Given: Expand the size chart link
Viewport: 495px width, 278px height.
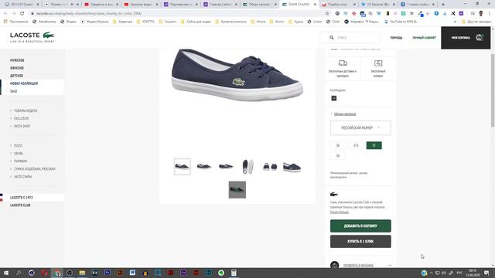Looking at the screenshot, I should click(x=345, y=114).
